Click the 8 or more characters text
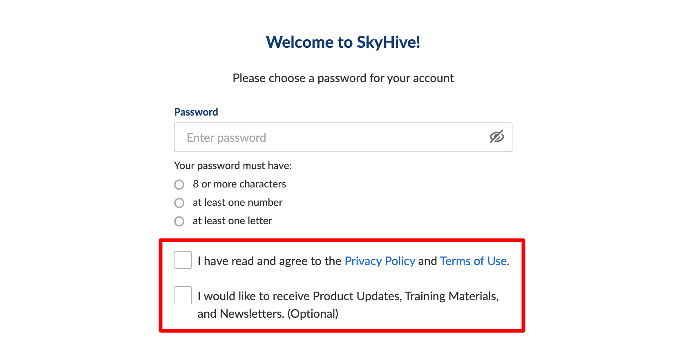Image resolution: width=684 pixels, height=348 pixels. click(239, 184)
